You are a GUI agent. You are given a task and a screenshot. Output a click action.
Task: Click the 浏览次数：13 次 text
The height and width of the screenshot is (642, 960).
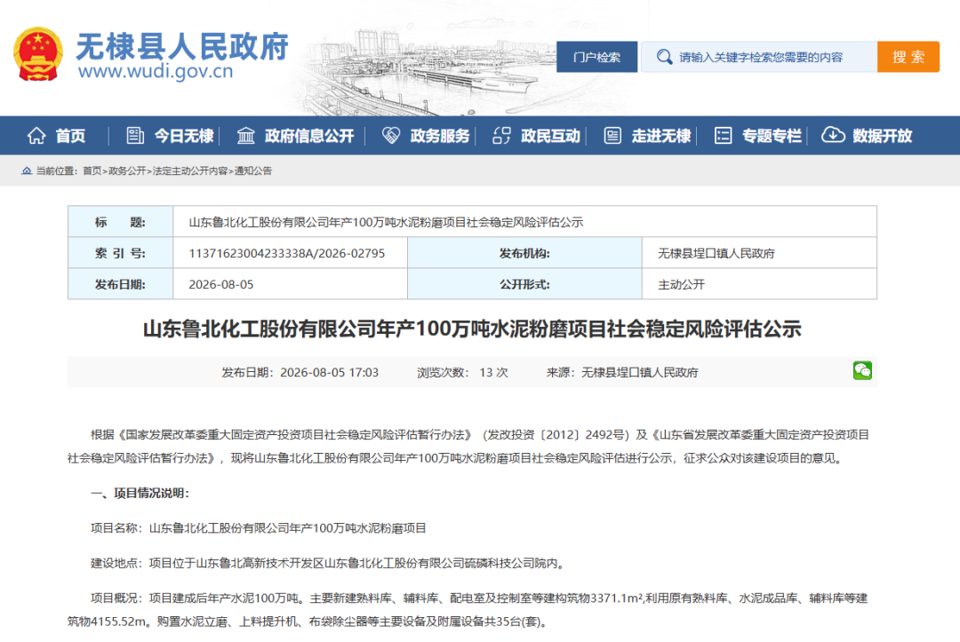(x=462, y=372)
